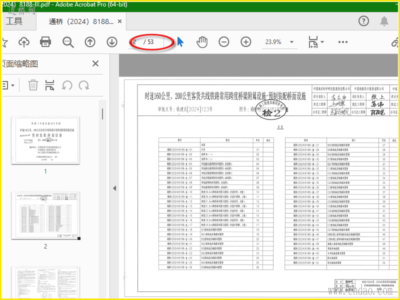Image resolution: width=400 pixels, height=300 pixels.
Task: Print the document with printer icon
Action: [x=45, y=42]
